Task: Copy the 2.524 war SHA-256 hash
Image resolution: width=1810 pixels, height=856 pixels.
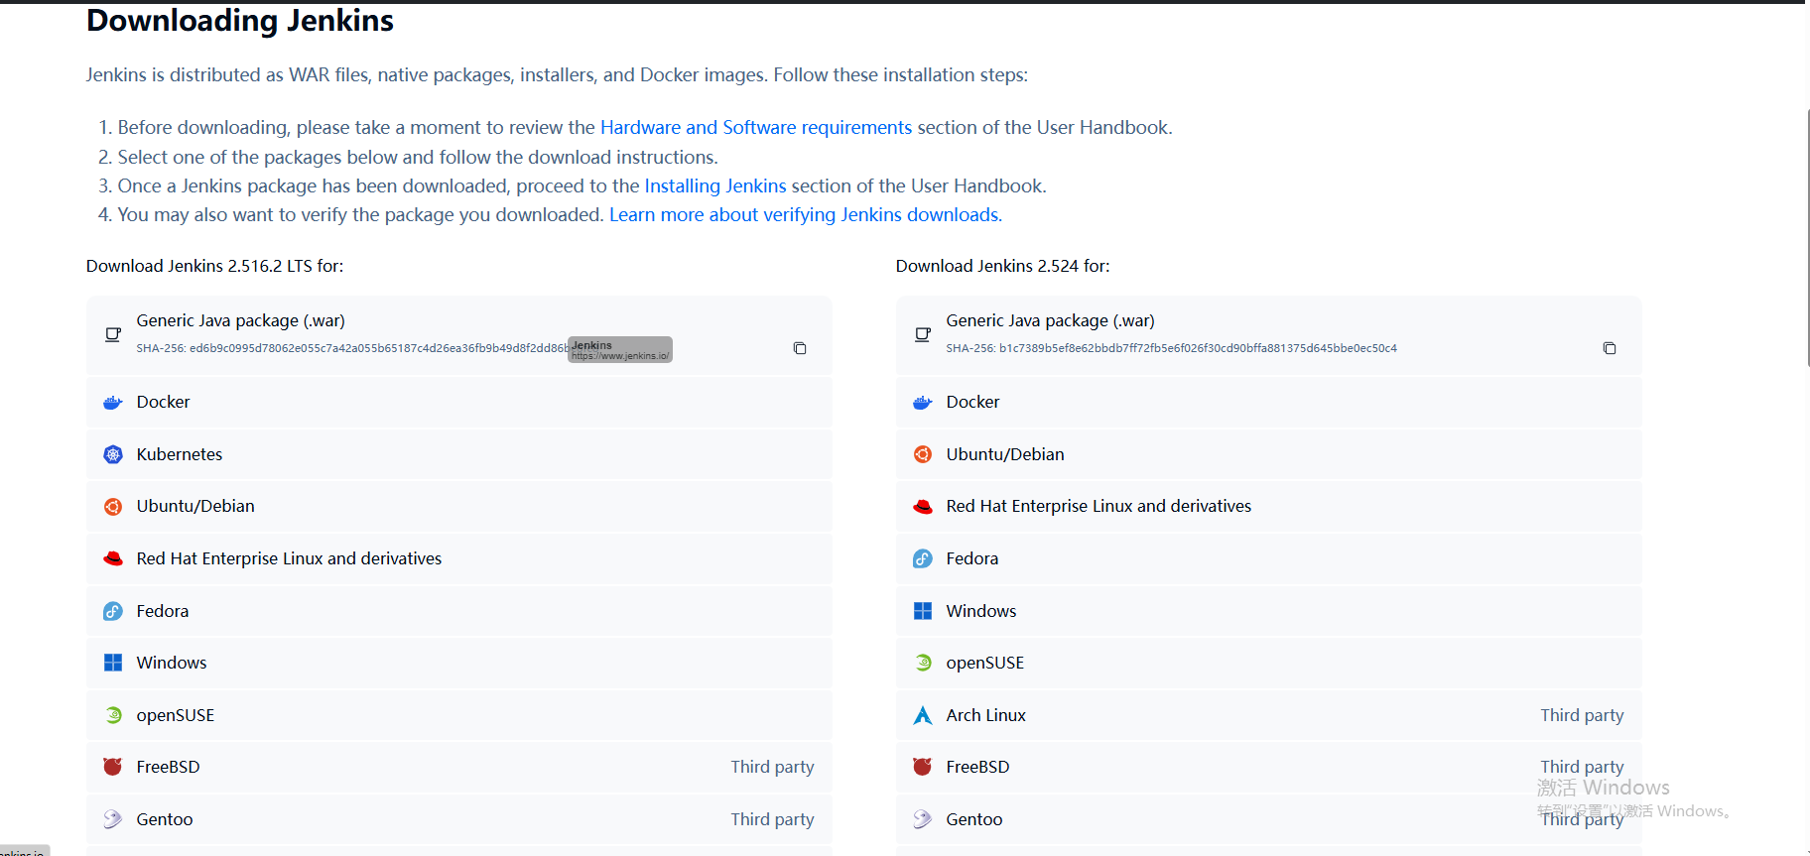Action: click(1610, 348)
